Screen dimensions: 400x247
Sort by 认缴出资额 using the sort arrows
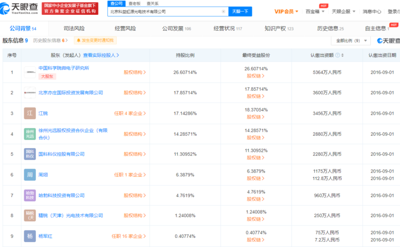[342, 56]
